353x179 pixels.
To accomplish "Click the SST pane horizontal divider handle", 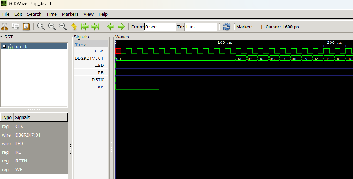I will (x=35, y=110).
